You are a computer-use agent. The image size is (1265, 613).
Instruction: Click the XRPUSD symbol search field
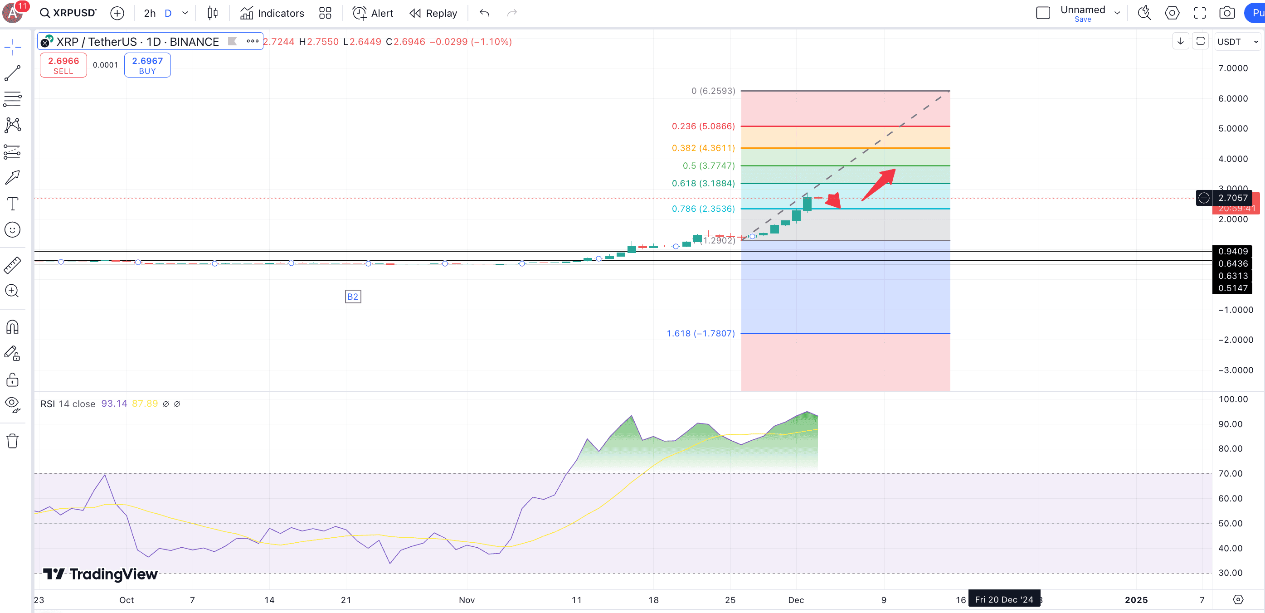[69, 13]
